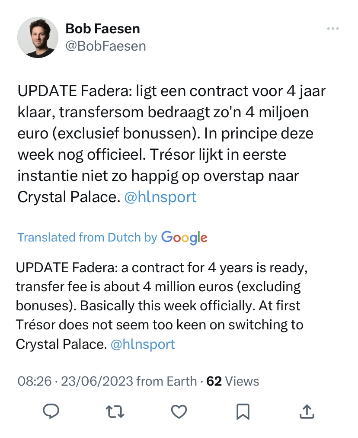Open @hlnsport mention in the English translation

tap(143, 344)
